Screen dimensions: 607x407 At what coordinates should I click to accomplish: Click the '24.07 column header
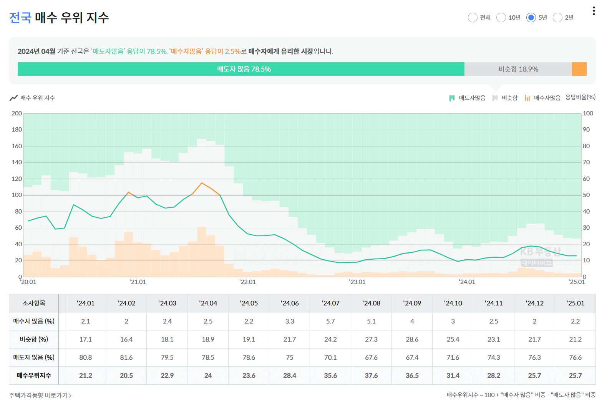pos(330,303)
